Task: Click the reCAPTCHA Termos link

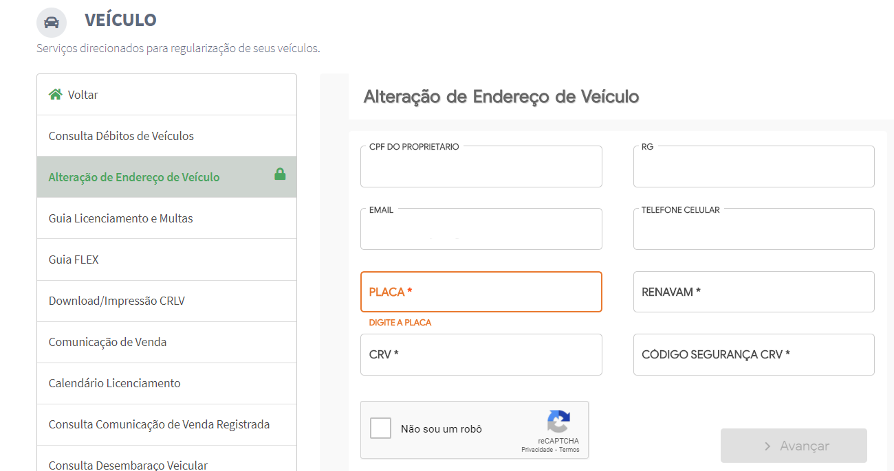Action: click(x=569, y=450)
